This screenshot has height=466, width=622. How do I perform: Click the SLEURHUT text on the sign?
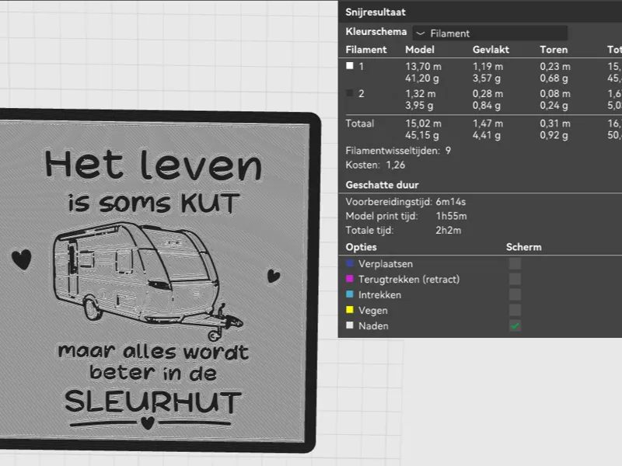pyautogui.click(x=152, y=402)
